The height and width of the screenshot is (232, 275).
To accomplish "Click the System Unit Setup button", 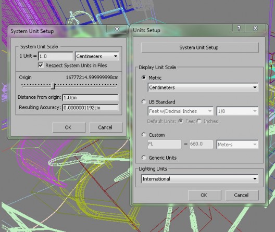I will (x=200, y=47).
